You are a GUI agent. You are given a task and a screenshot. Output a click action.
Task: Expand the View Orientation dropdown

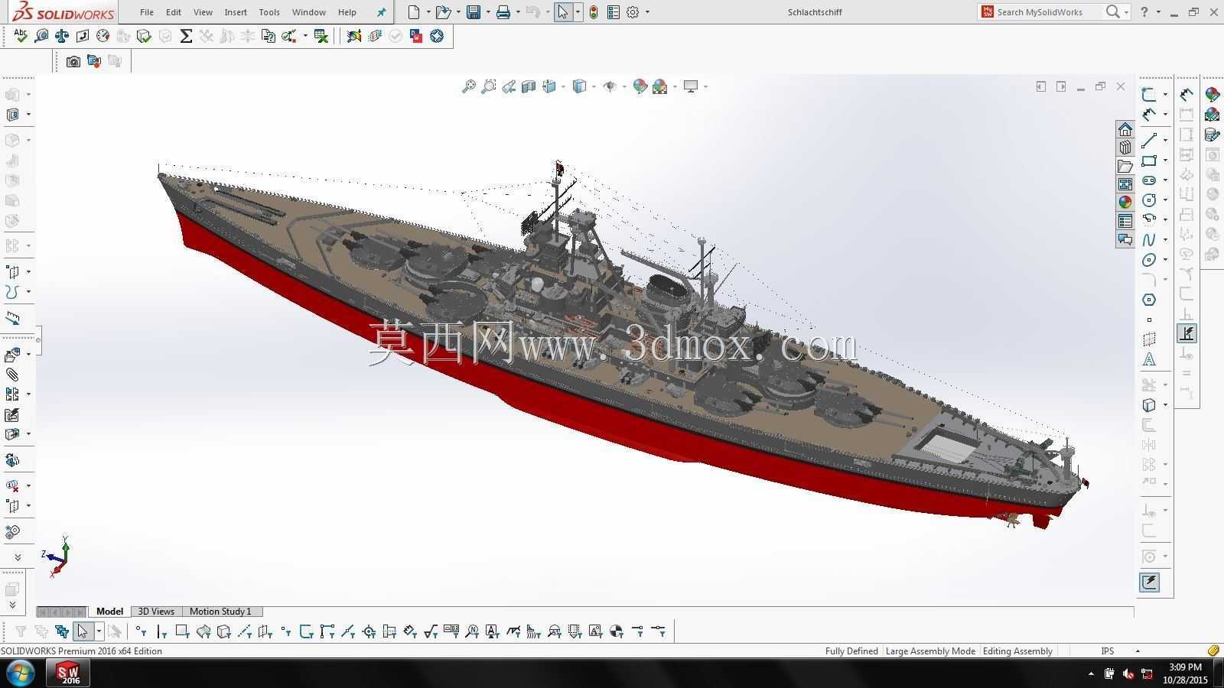pos(563,86)
